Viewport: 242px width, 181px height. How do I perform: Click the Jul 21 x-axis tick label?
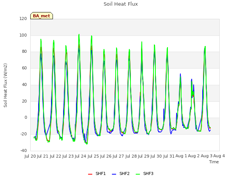(43, 156)
